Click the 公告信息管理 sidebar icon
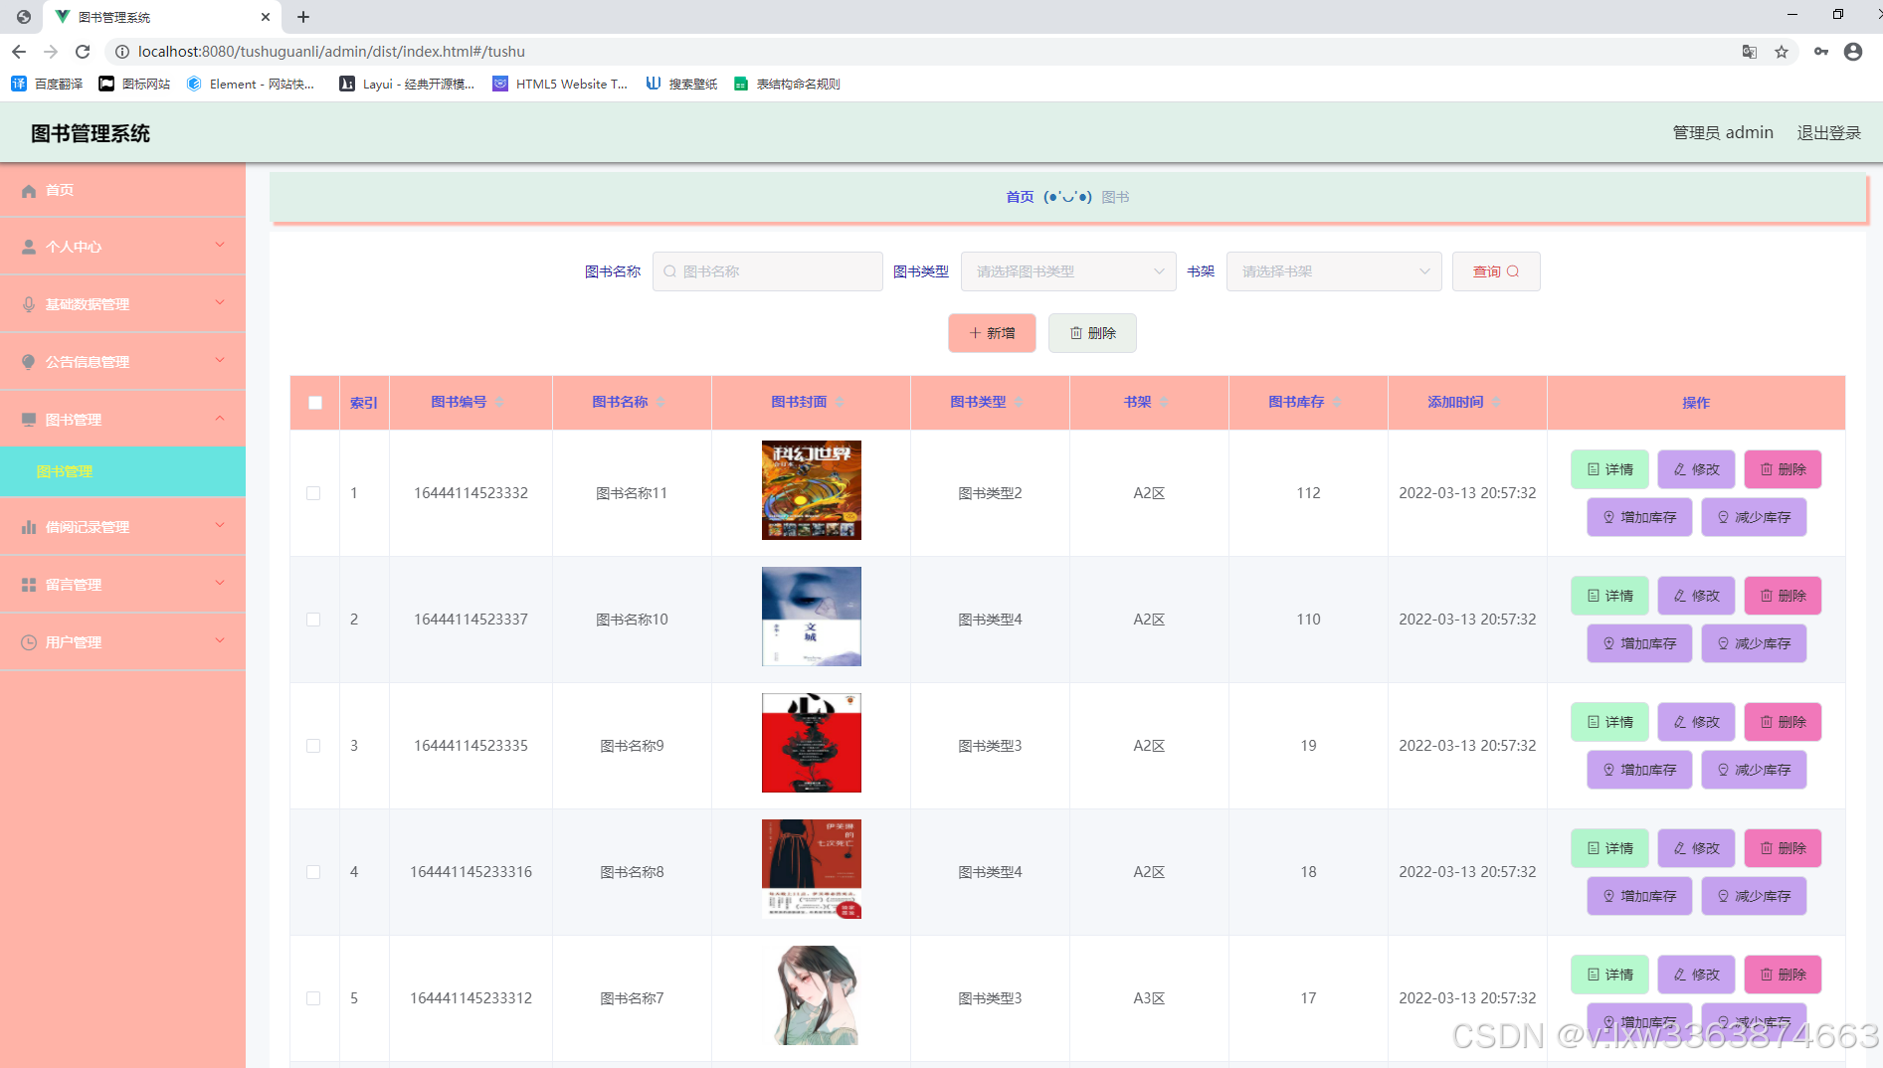This screenshot has width=1883, height=1068. point(29,361)
